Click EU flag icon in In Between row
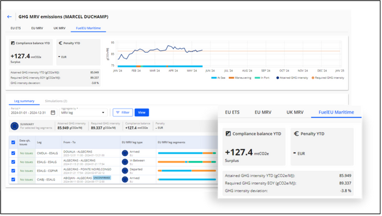This screenshot has height=216, width=382. 125,162
